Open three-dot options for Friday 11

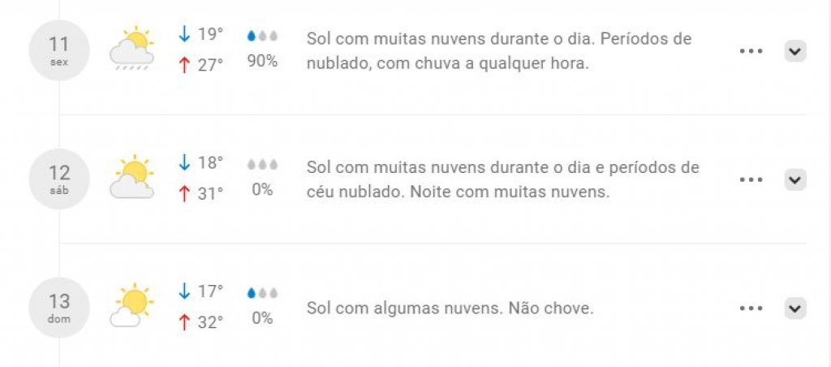coord(751,51)
